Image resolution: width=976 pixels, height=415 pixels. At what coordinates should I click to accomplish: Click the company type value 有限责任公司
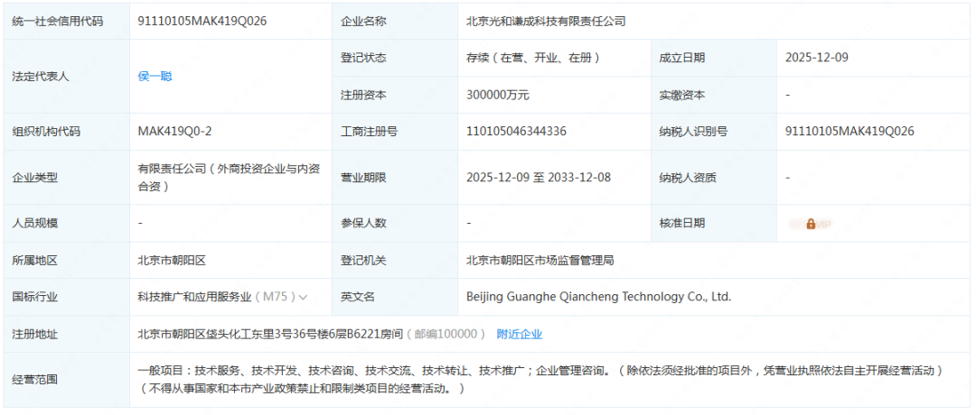[x=229, y=177]
